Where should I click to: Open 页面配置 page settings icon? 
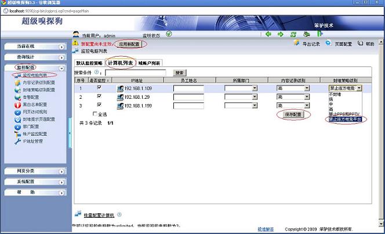(328, 43)
